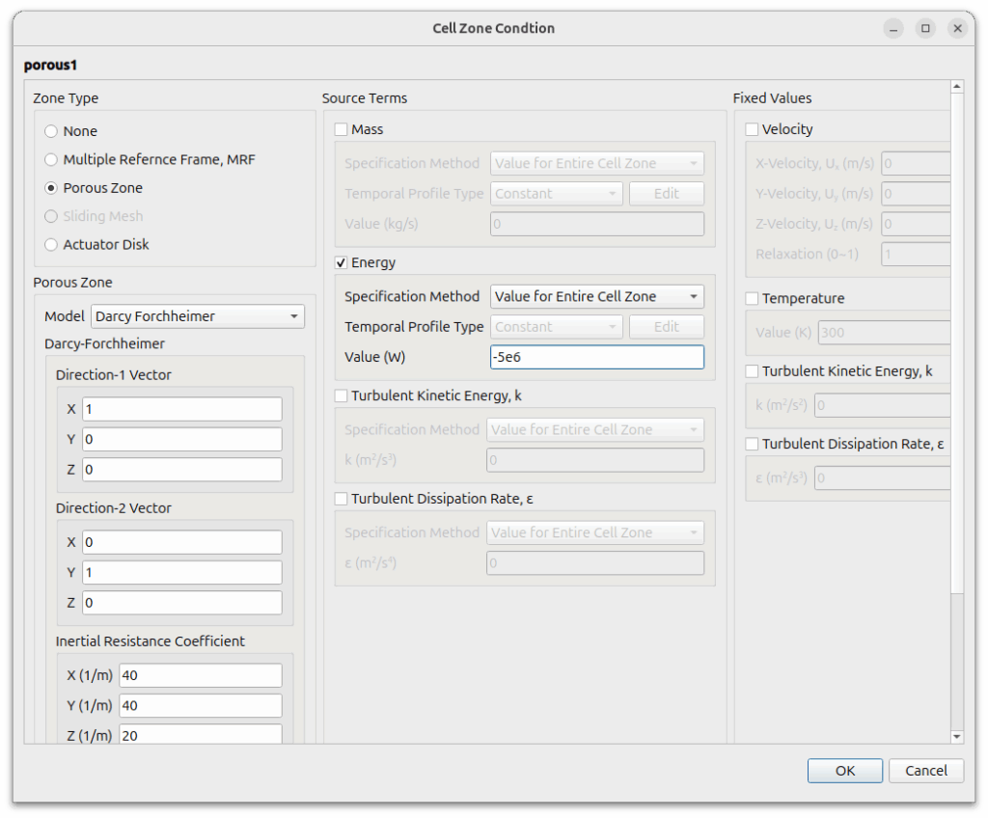This screenshot has width=988, height=818.
Task: Click Direction-2 Vector Y input field
Action: [x=182, y=572]
